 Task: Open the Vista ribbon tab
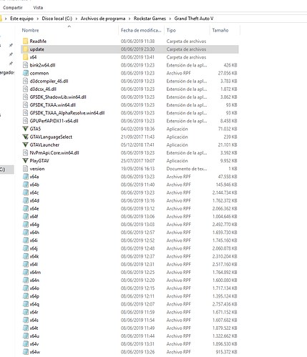click(38, 8)
